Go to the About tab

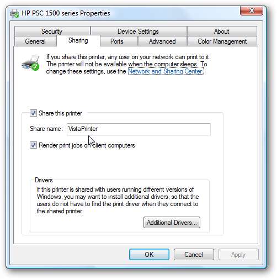click(x=222, y=31)
